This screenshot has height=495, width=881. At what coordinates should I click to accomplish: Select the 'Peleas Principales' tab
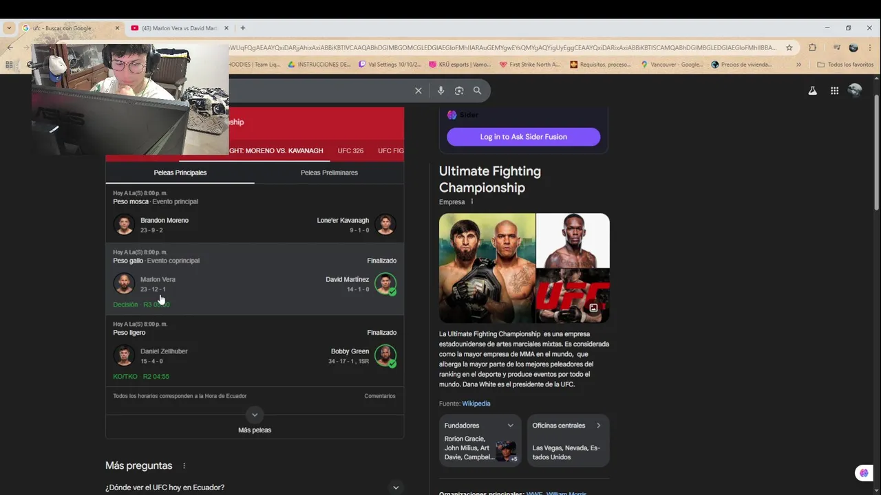click(x=180, y=173)
